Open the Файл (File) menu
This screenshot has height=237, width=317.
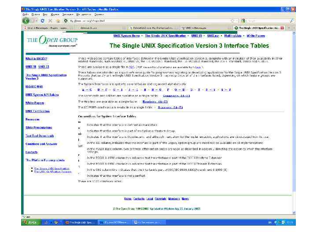(25, 14)
